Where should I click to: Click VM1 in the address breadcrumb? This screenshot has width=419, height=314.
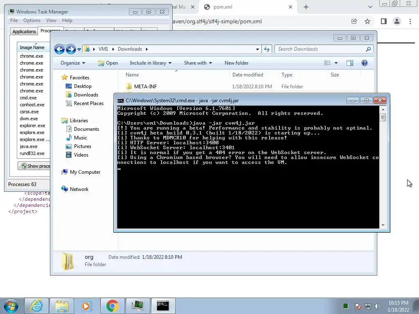103,49
